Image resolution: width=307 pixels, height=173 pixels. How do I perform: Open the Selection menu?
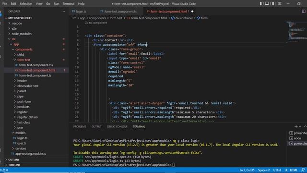pos(26,3)
